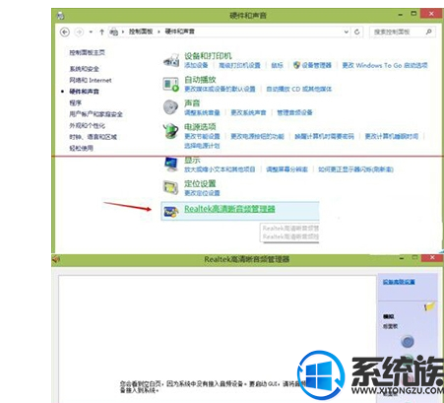Click the Devices and Printers icon
This screenshot has width=444, height=403.
click(x=171, y=60)
